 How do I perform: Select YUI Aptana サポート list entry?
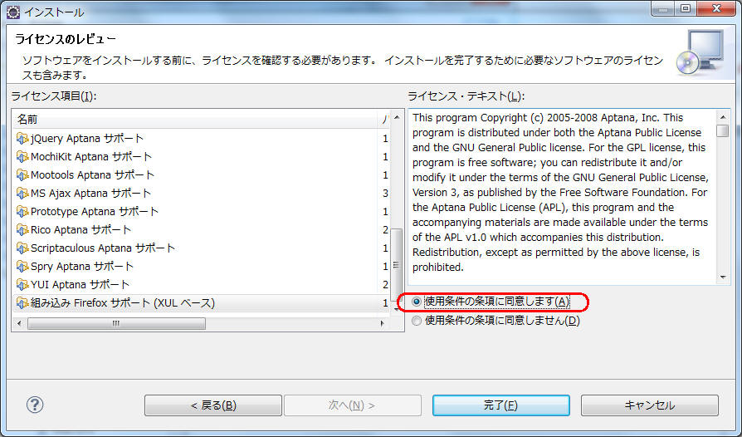coord(80,285)
